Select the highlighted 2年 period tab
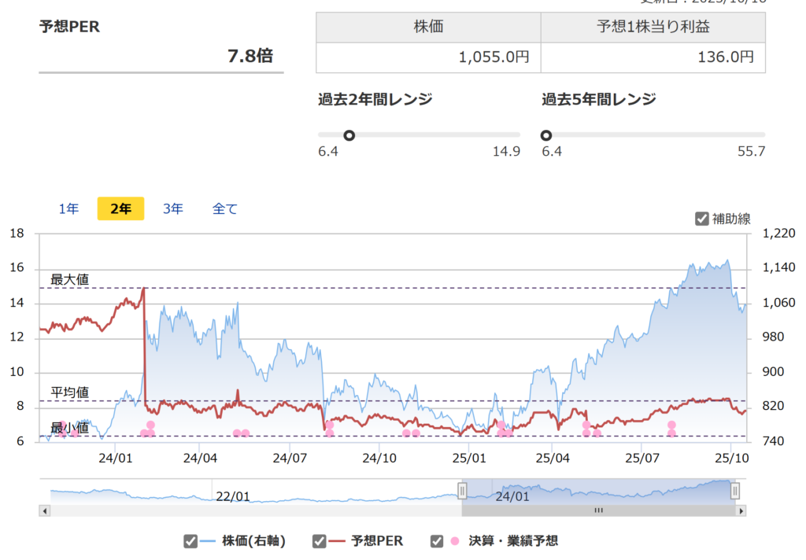This screenshot has height=560, width=806. pos(120,209)
